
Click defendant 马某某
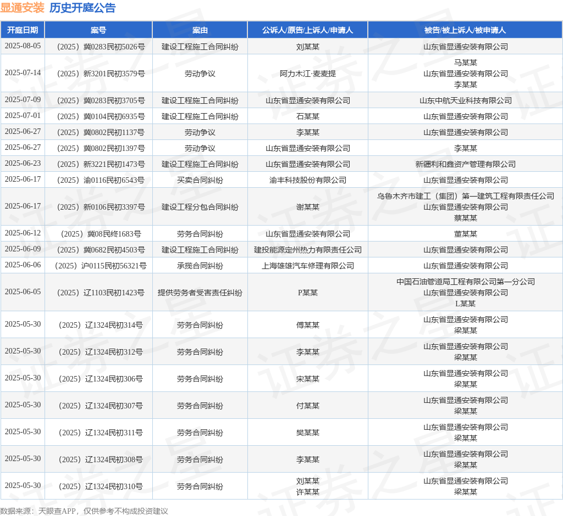[465, 63]
